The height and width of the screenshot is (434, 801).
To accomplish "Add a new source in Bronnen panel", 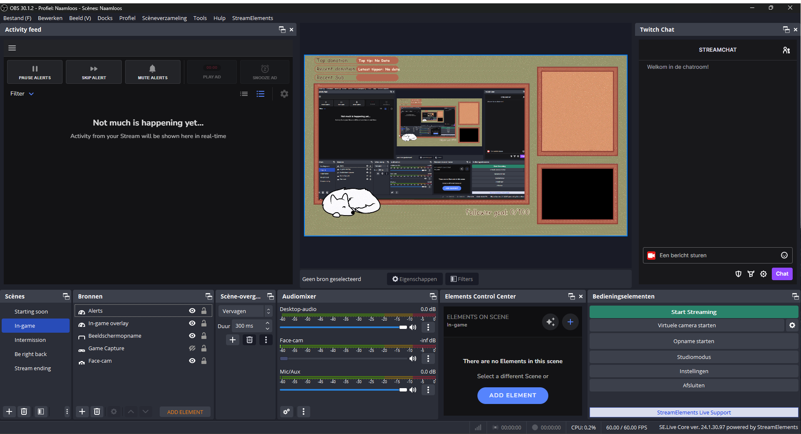I will (82, 411).
